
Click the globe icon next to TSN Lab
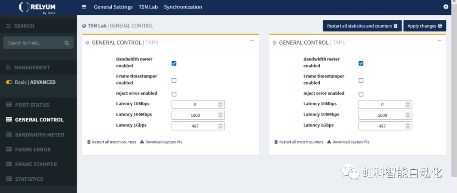pos(84,26)
